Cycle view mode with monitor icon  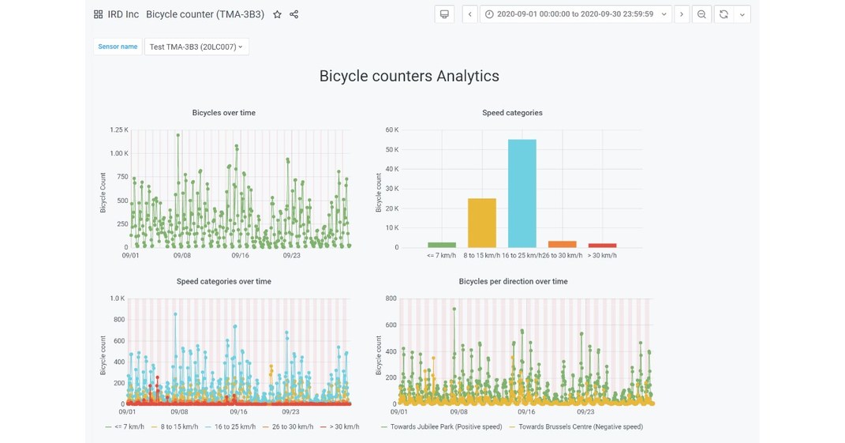point(445,14)
